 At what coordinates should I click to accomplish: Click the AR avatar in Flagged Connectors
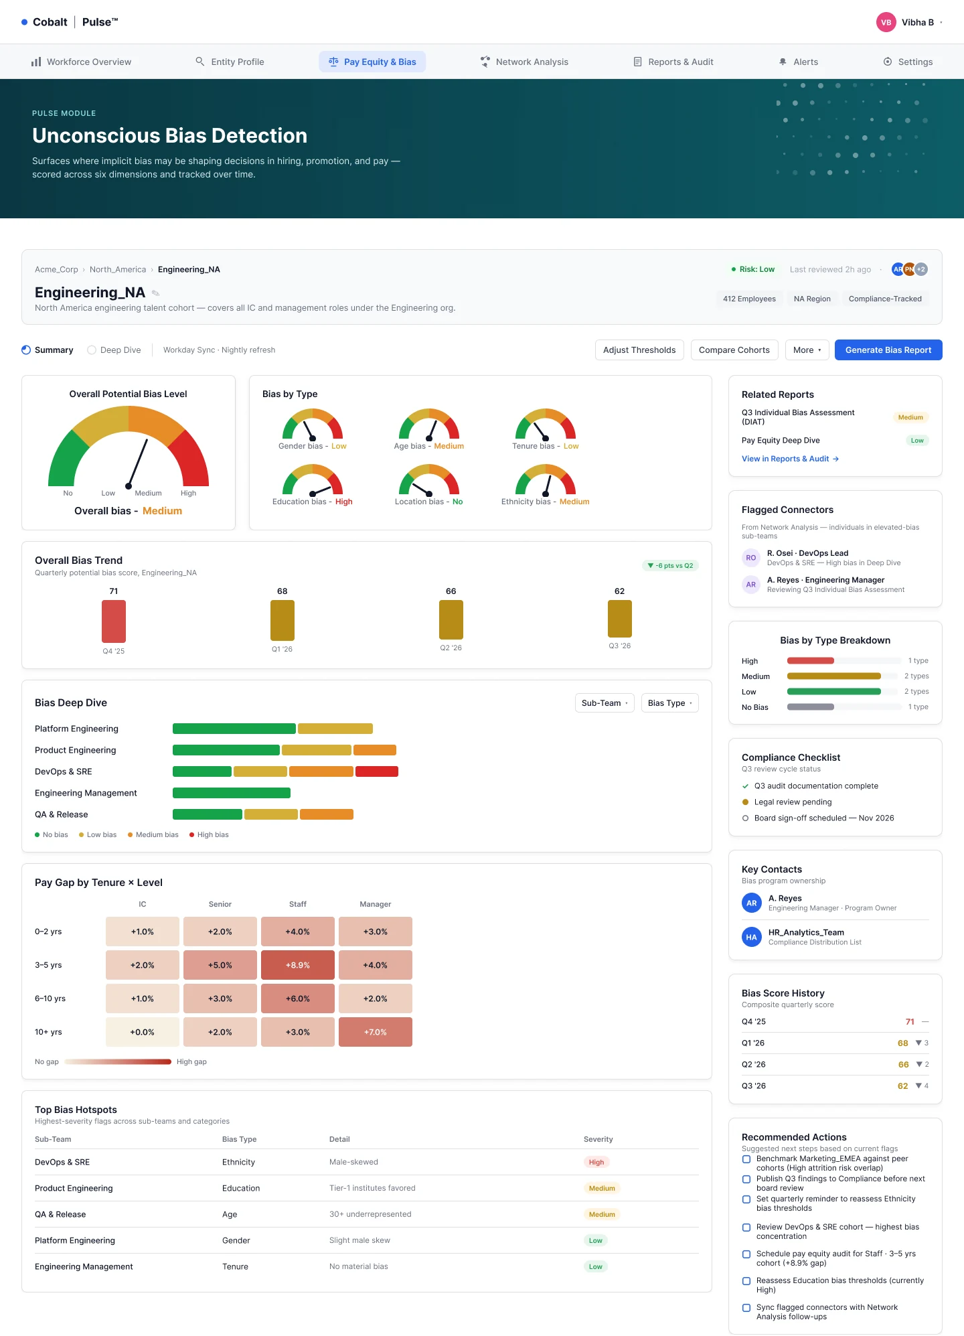coord(751,585)
